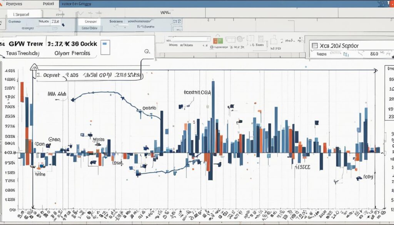The width and height of the screenshot is (394, 225).
Task: Click the Sodcee ribbon label
Action: 116,22
